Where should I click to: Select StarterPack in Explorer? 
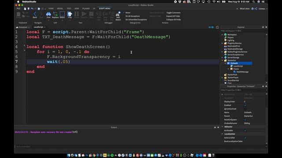tap(232, 75)
